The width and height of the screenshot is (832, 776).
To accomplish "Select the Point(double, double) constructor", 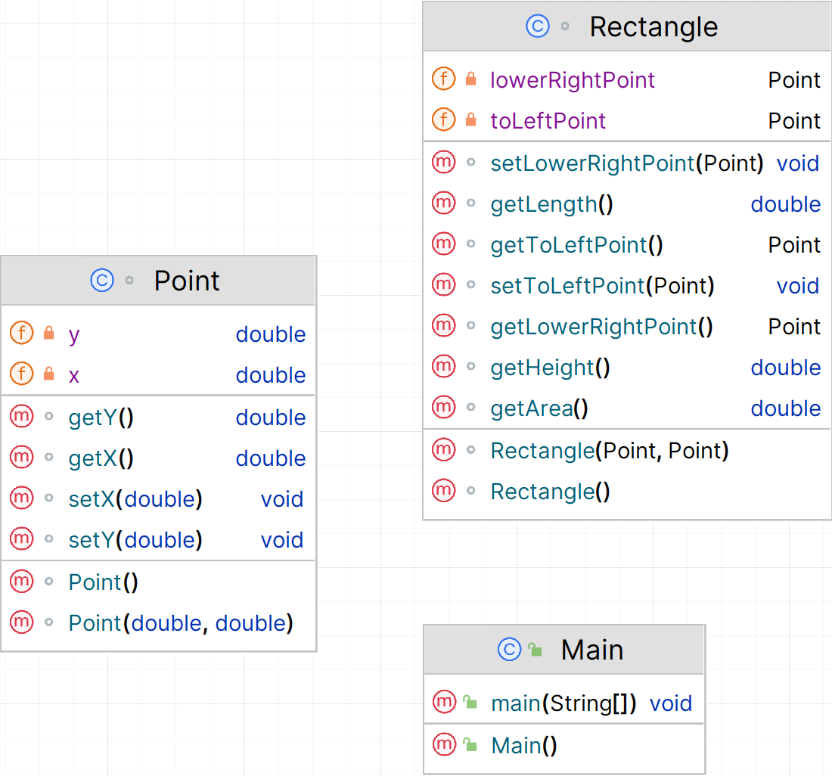I will pos(180,623).
